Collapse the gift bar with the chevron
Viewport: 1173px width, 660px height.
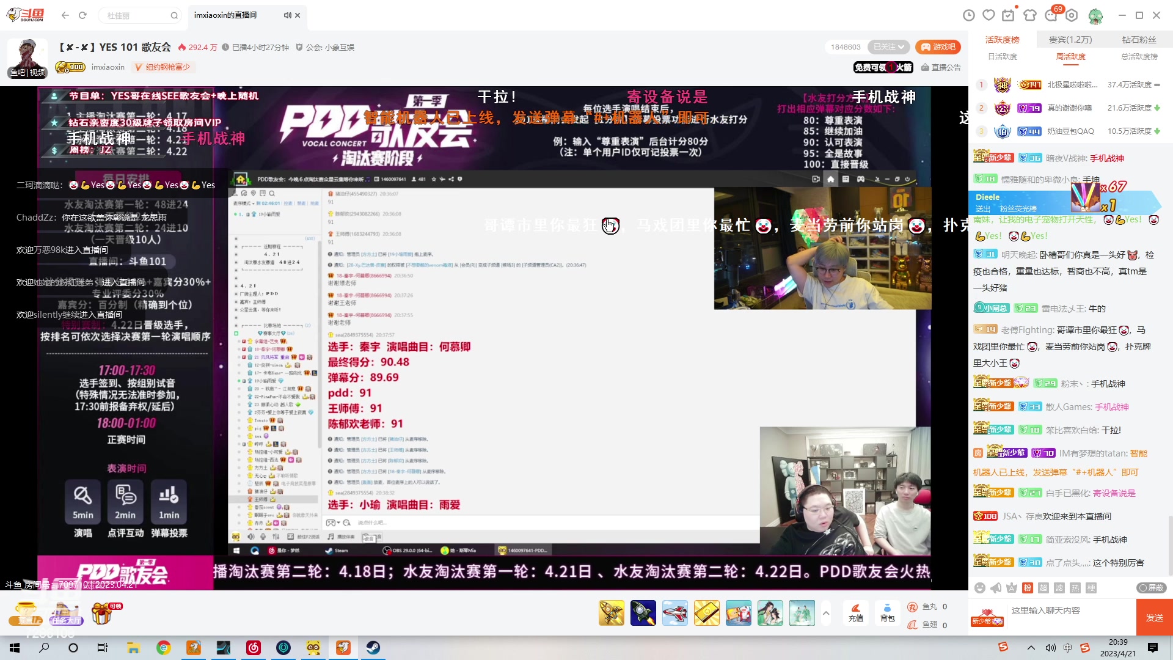(x=826, y=612)
